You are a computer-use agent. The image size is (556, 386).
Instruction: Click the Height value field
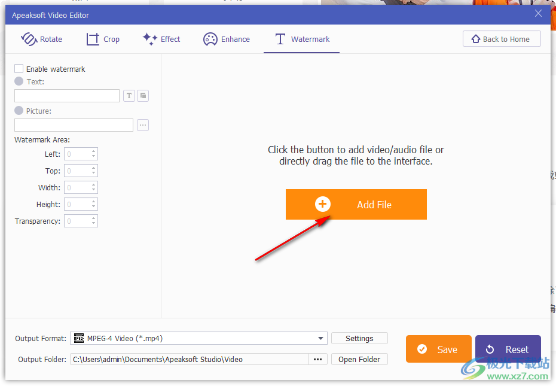point(77,205)
